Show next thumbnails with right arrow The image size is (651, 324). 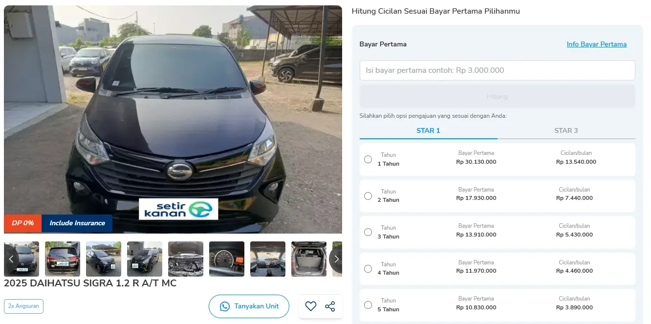tap(336, 259)
